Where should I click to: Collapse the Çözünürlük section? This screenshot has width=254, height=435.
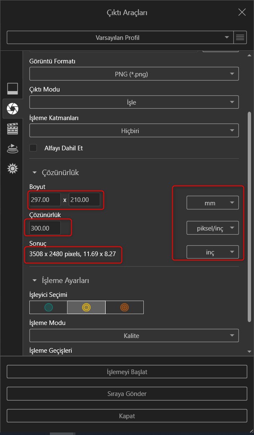click(35, 173)
